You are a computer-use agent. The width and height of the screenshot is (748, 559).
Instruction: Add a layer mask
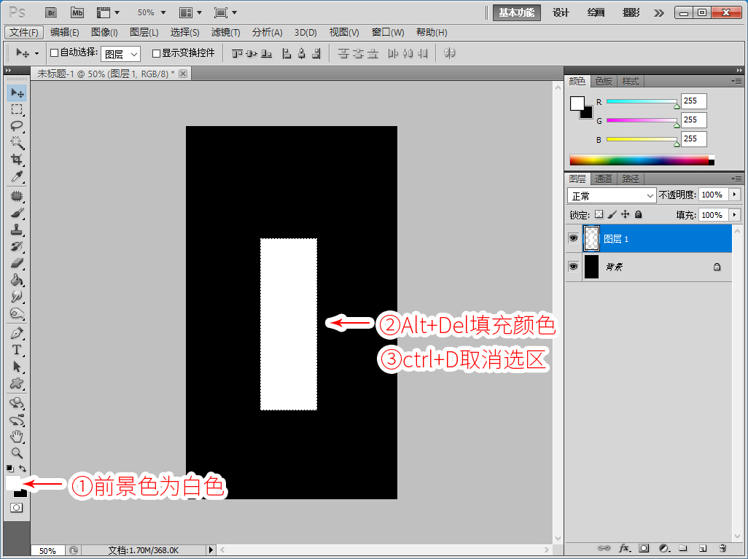coord(644,548)
